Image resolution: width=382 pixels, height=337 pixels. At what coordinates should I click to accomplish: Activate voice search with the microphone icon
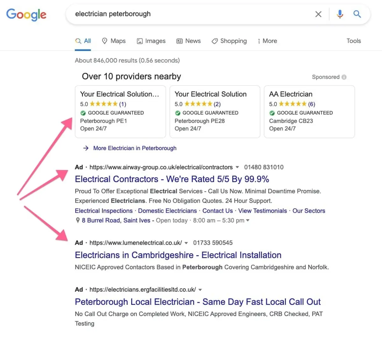(x=340, y=14)
